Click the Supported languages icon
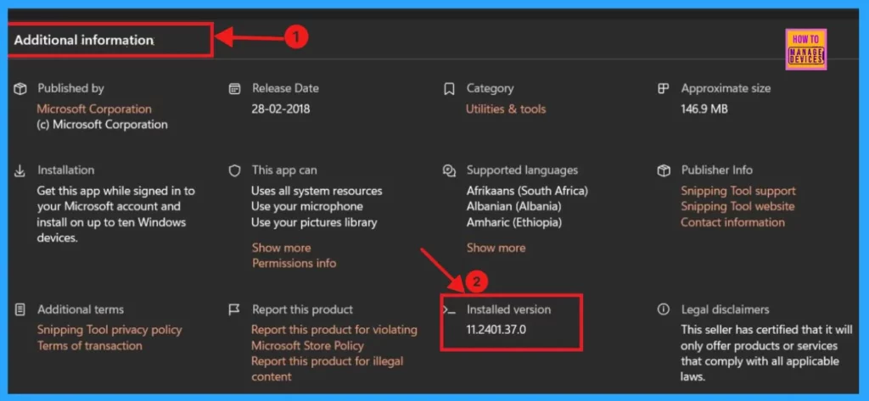This screenshot has width=869, height=401. pyautogui.click(x=450, y=170)
